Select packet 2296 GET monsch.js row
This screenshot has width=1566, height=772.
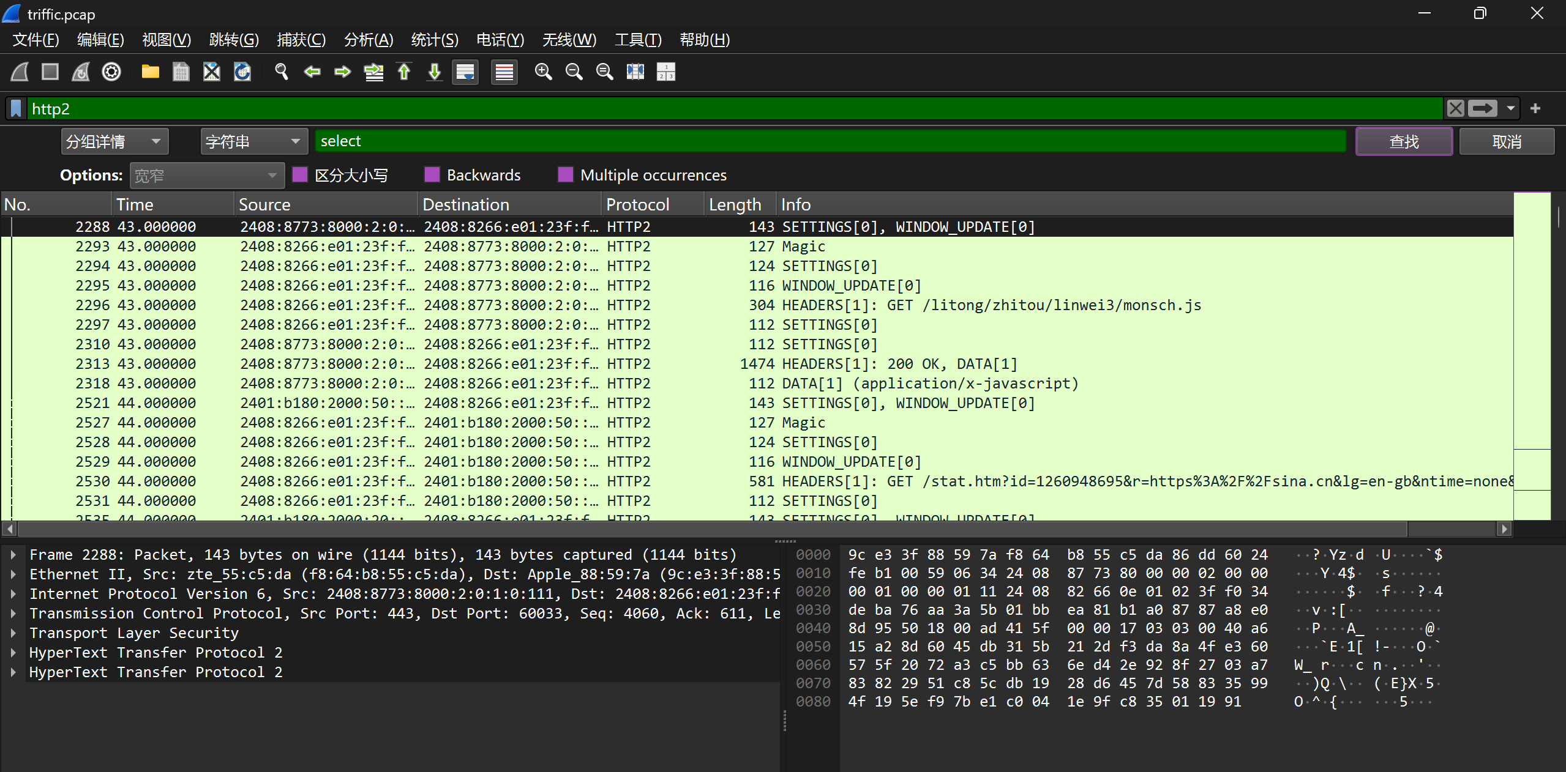[x=758, y=305]
